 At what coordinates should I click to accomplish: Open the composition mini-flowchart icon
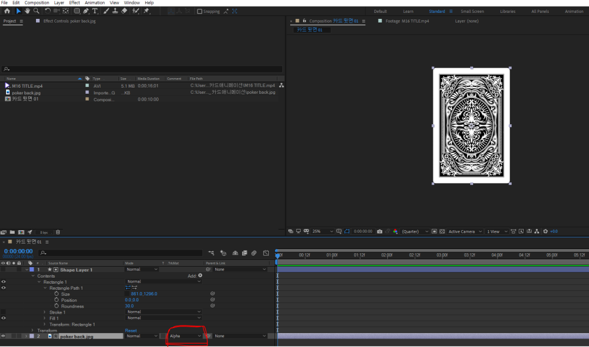click(212, 253)
